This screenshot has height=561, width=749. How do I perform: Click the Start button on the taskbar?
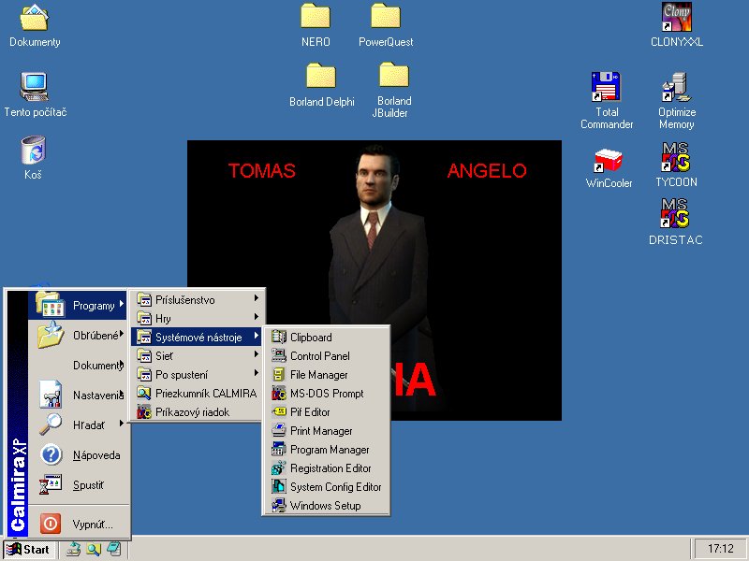[29, 549]
